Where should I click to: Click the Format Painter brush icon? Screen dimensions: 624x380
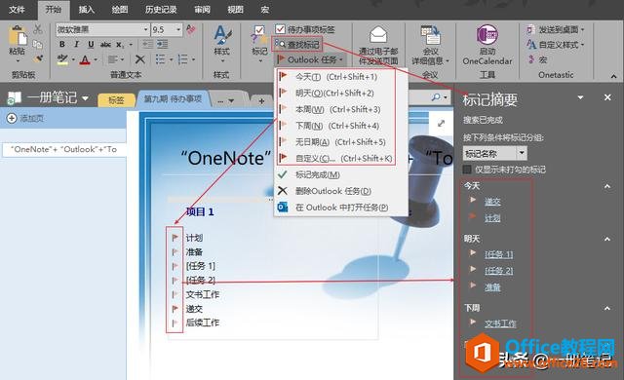click(38, 58)
